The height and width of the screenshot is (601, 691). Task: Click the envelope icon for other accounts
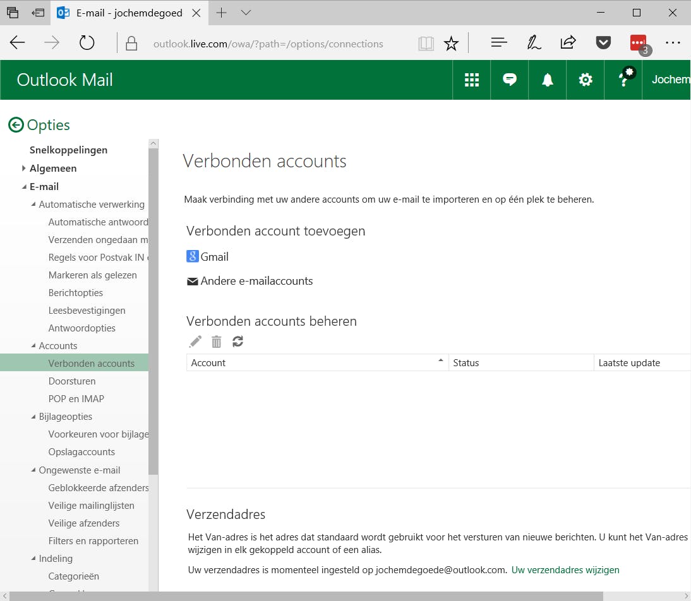pyautogui.click(x=192, y=281)
